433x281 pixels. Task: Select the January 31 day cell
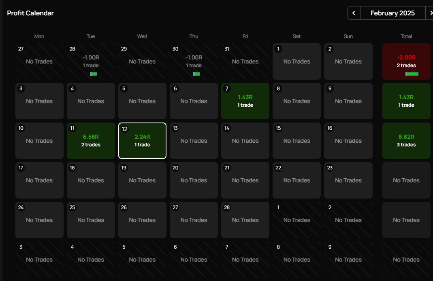pyautogui.click(x=245, y=61)
